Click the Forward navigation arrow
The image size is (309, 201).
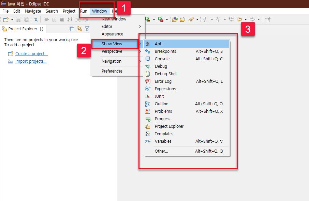[252, 19]
